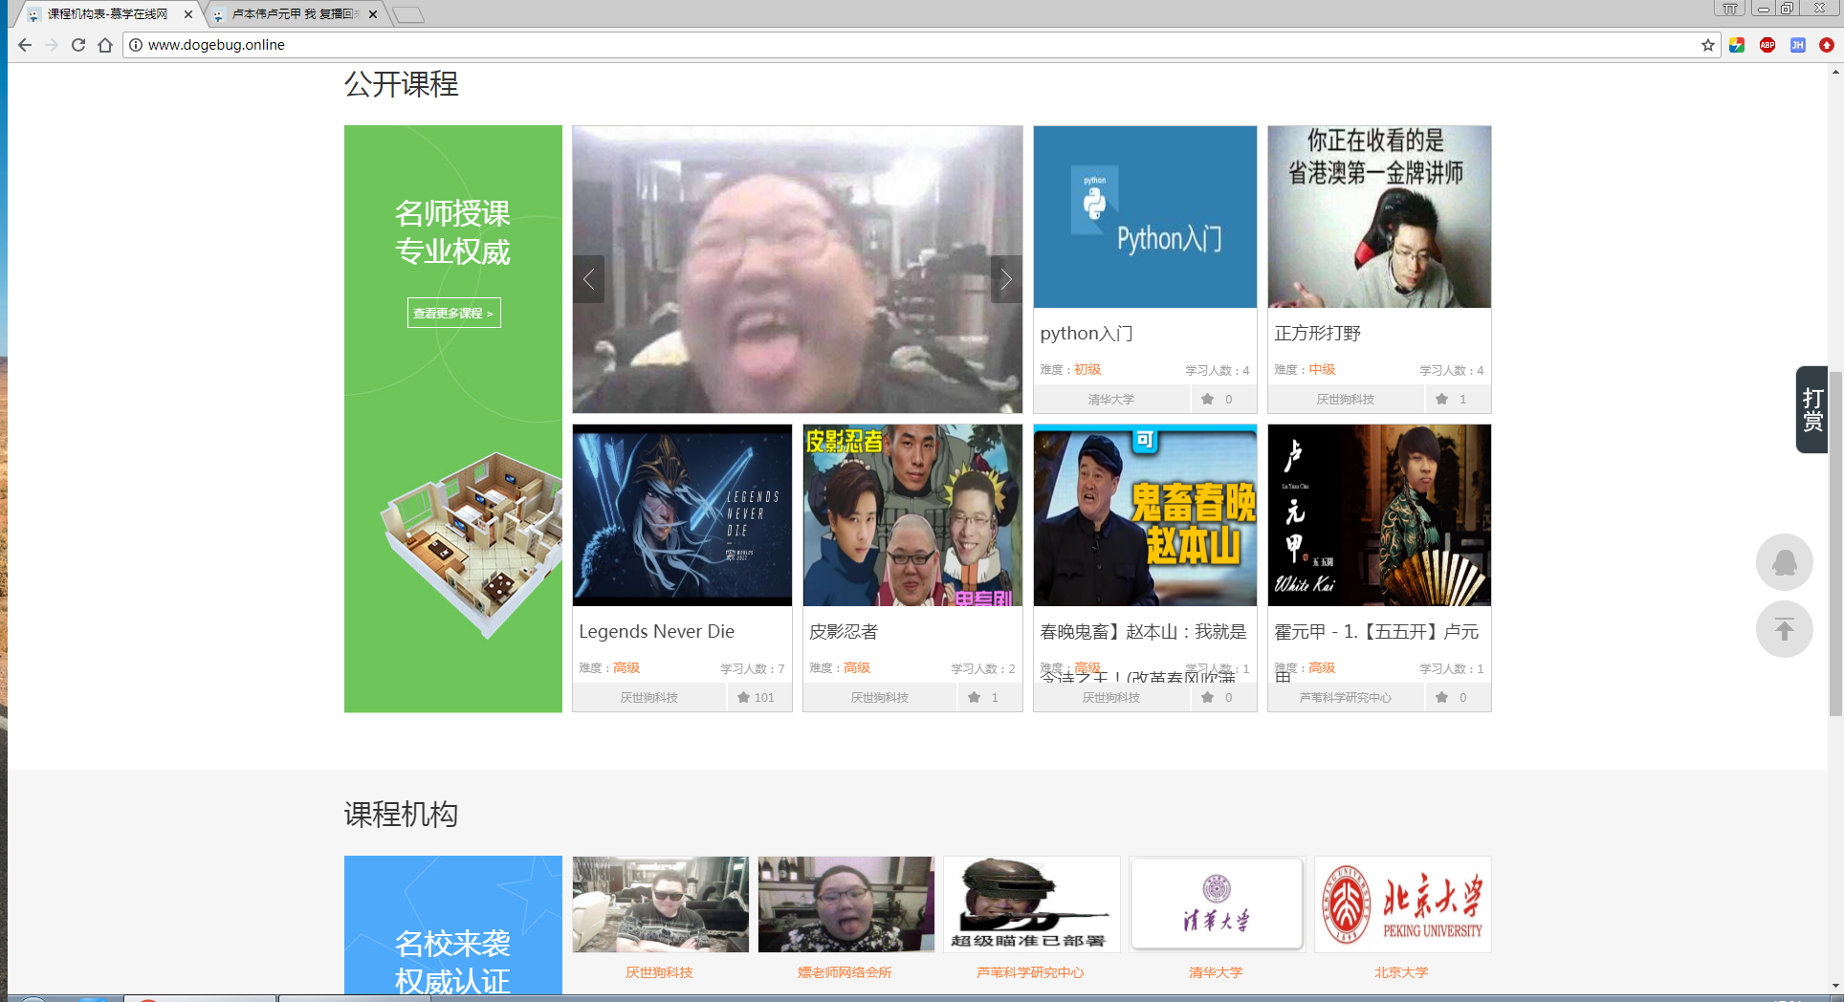Click the multicolor extension icon beside bookmark star
Viewport: 1844px width, 1002px height.
pos(1737,45)
